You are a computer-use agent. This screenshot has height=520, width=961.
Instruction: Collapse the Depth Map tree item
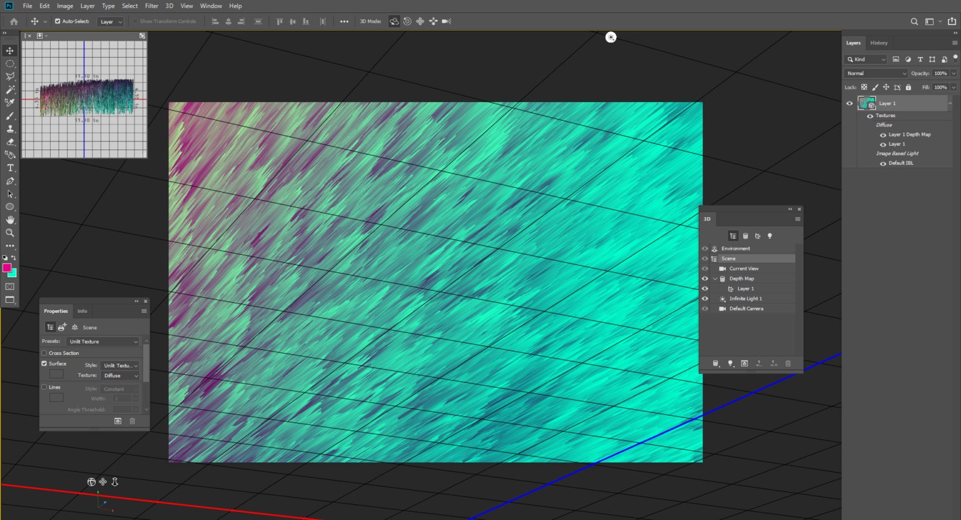pos(714,278)
